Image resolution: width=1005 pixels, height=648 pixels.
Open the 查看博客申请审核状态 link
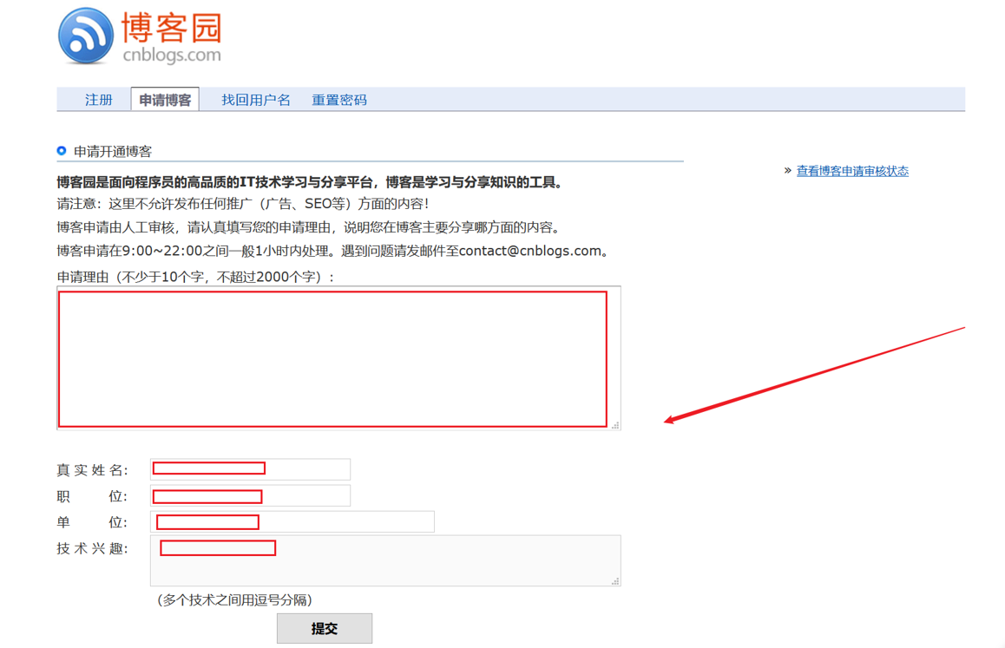click(x=851, y=171)
